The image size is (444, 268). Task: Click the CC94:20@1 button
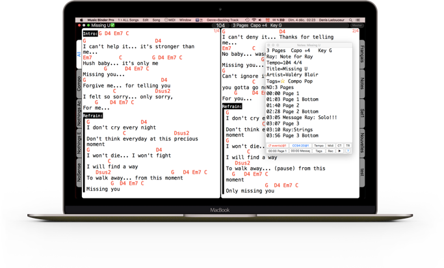pyautogui.click(x=300, y=146)
